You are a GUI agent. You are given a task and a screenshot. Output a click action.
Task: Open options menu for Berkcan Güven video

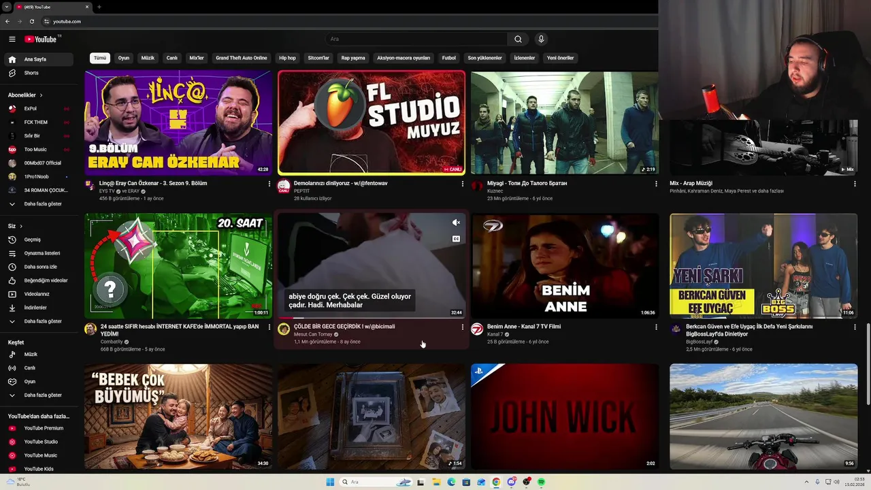[x=855, y=327]
